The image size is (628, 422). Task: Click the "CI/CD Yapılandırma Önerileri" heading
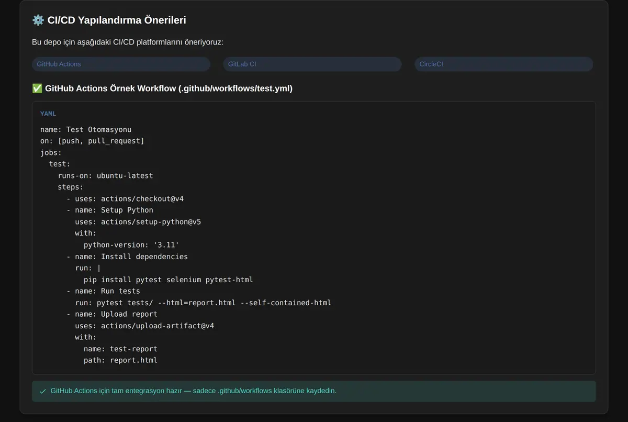point(117,20)
